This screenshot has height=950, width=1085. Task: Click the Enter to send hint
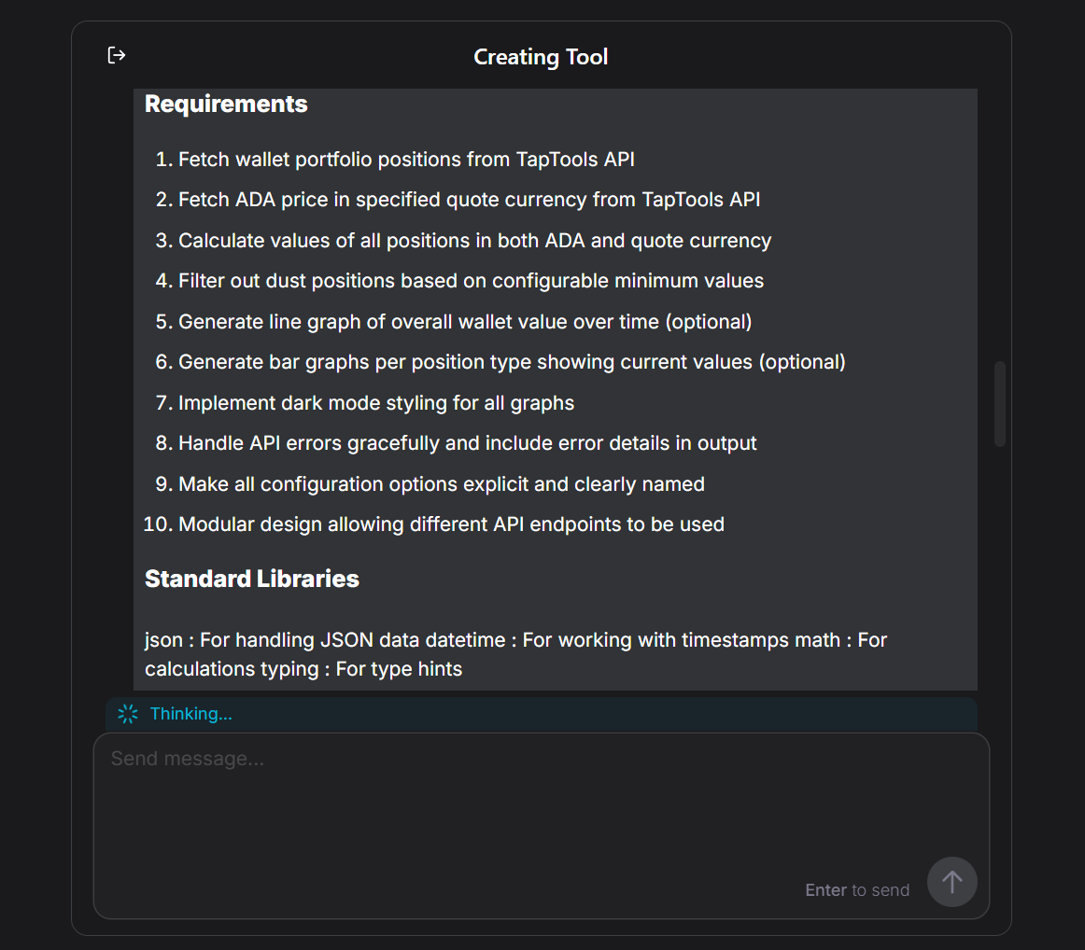coord(857,890)
